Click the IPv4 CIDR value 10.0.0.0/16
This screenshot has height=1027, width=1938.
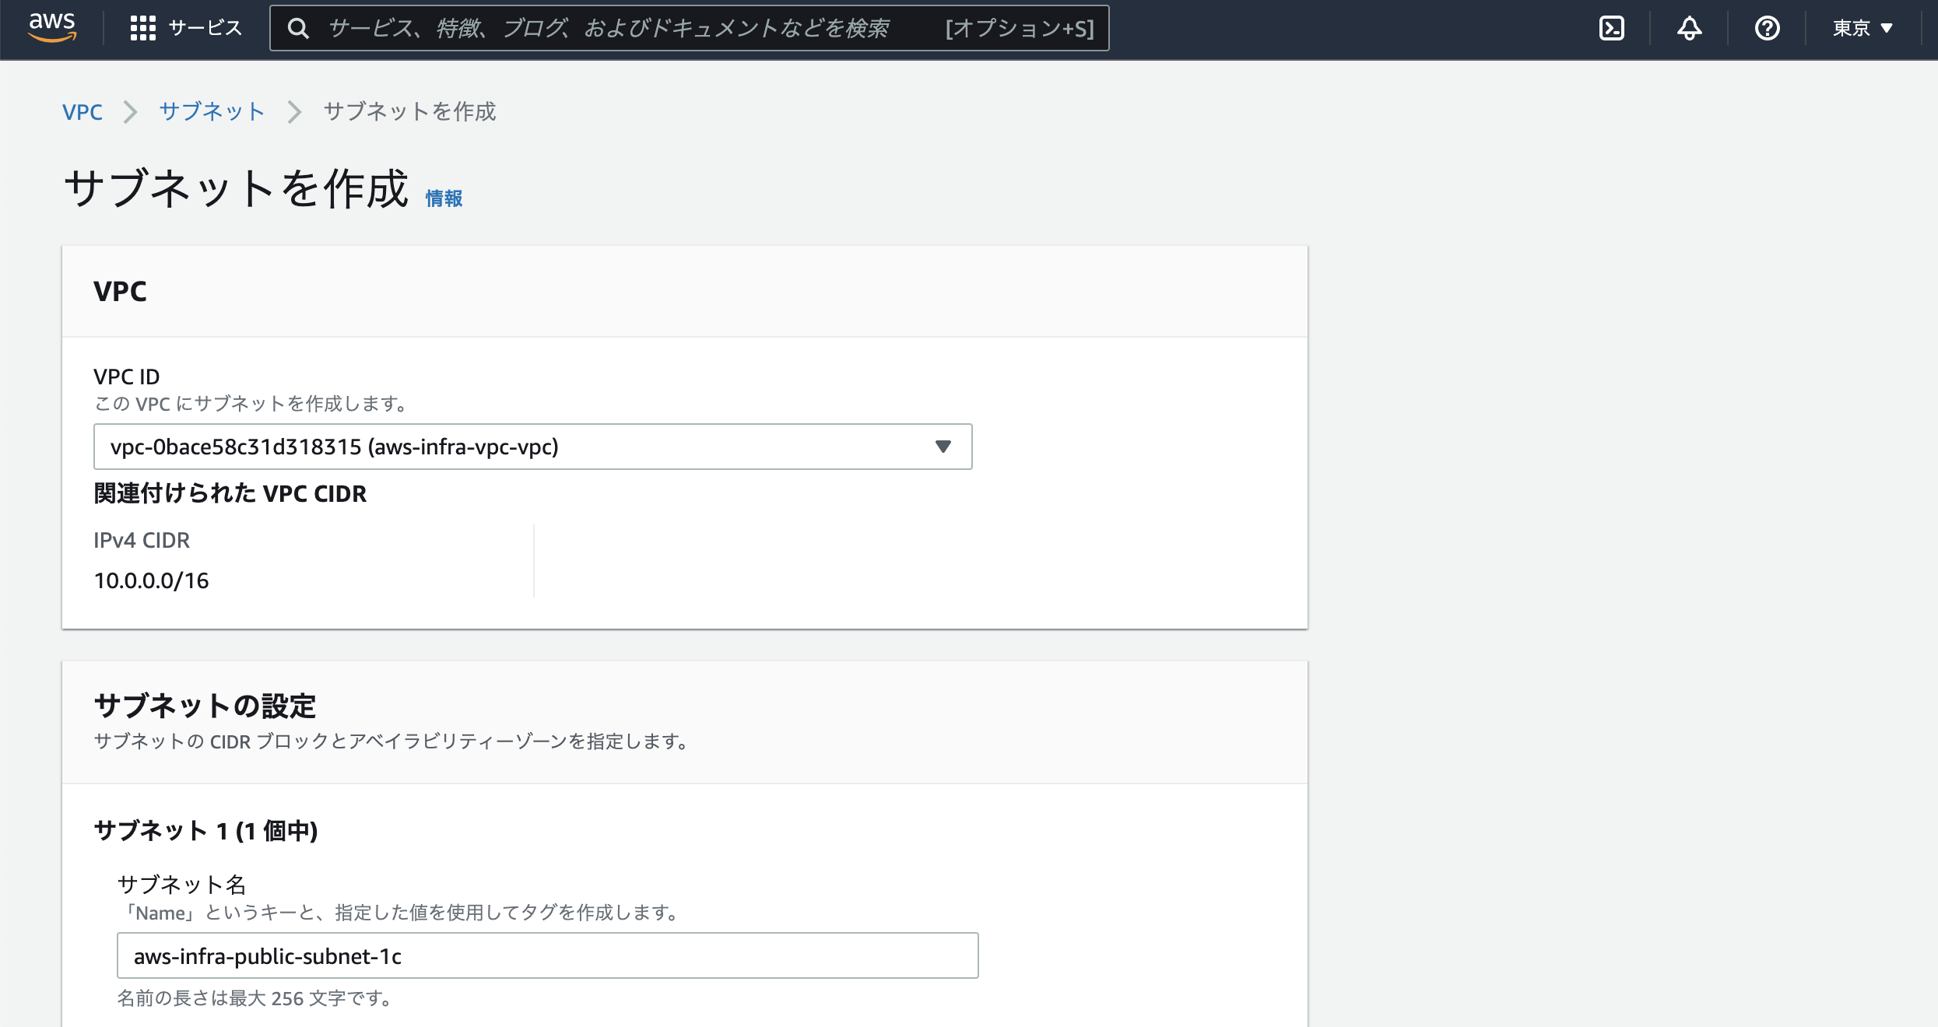coord(151,580)
